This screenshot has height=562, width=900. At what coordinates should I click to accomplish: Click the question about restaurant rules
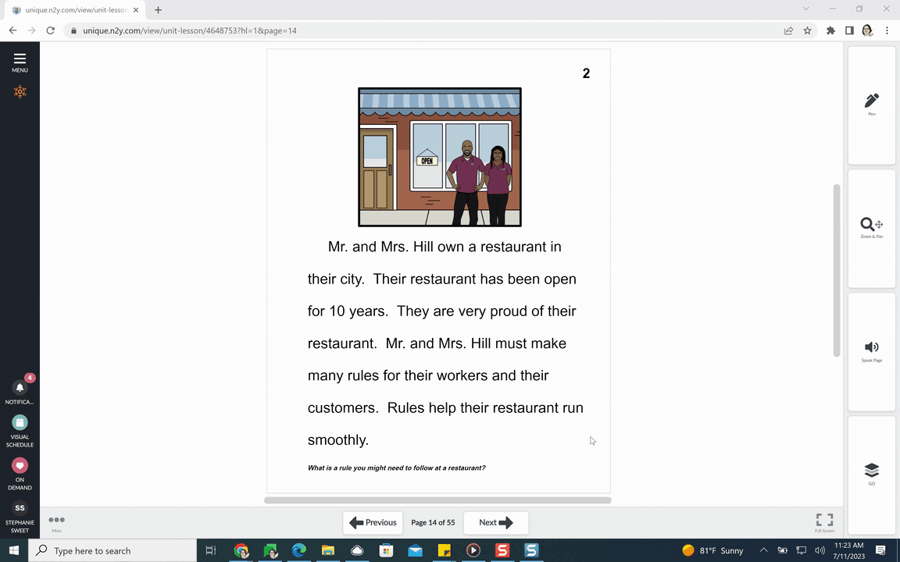coord(397,468)
